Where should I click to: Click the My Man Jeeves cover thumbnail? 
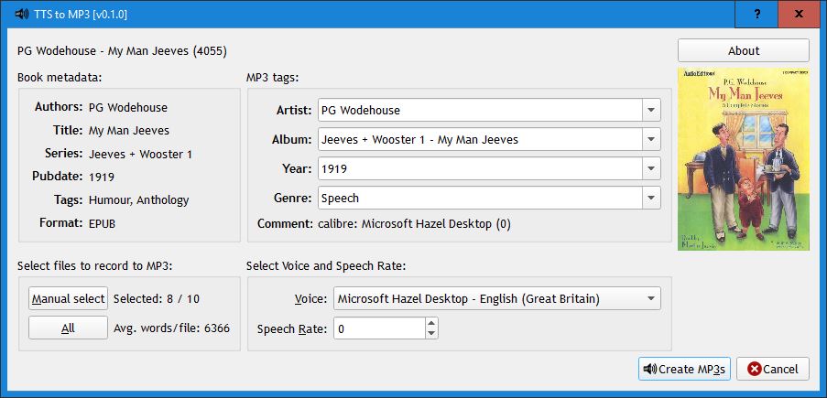pyautogui.click(x=743, y=158)
